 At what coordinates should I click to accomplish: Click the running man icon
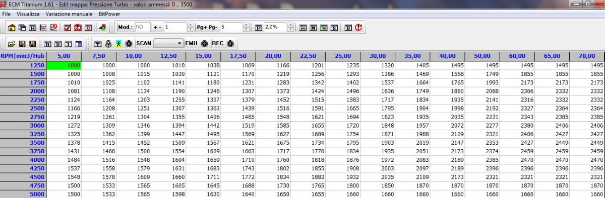coord(118,44)
